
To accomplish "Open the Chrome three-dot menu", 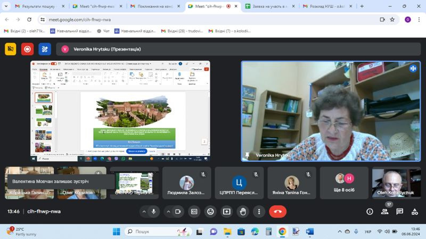I will tap(419, 20).
